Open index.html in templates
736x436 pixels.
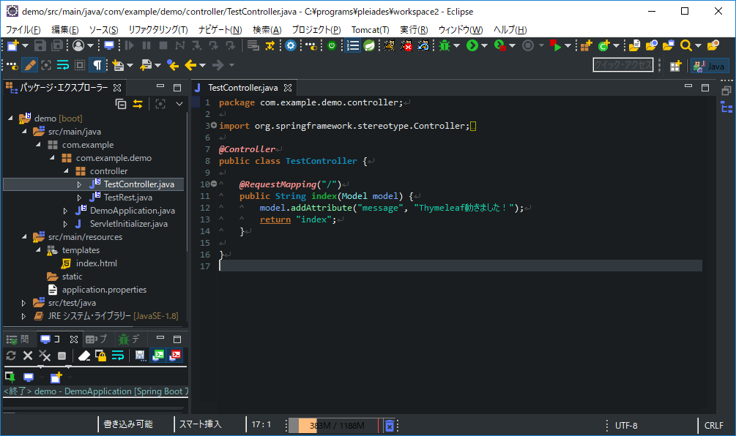pyautogui.click(x=96, y=263)
